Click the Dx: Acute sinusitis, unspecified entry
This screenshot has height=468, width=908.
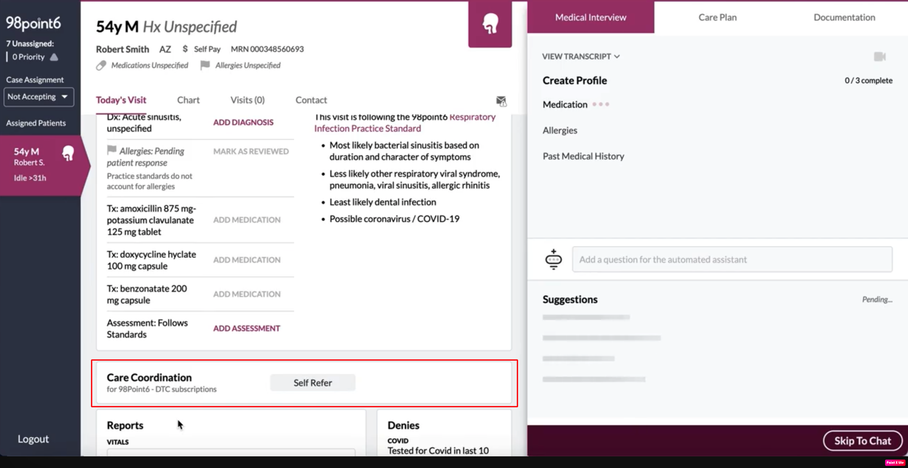click(144, 122)
